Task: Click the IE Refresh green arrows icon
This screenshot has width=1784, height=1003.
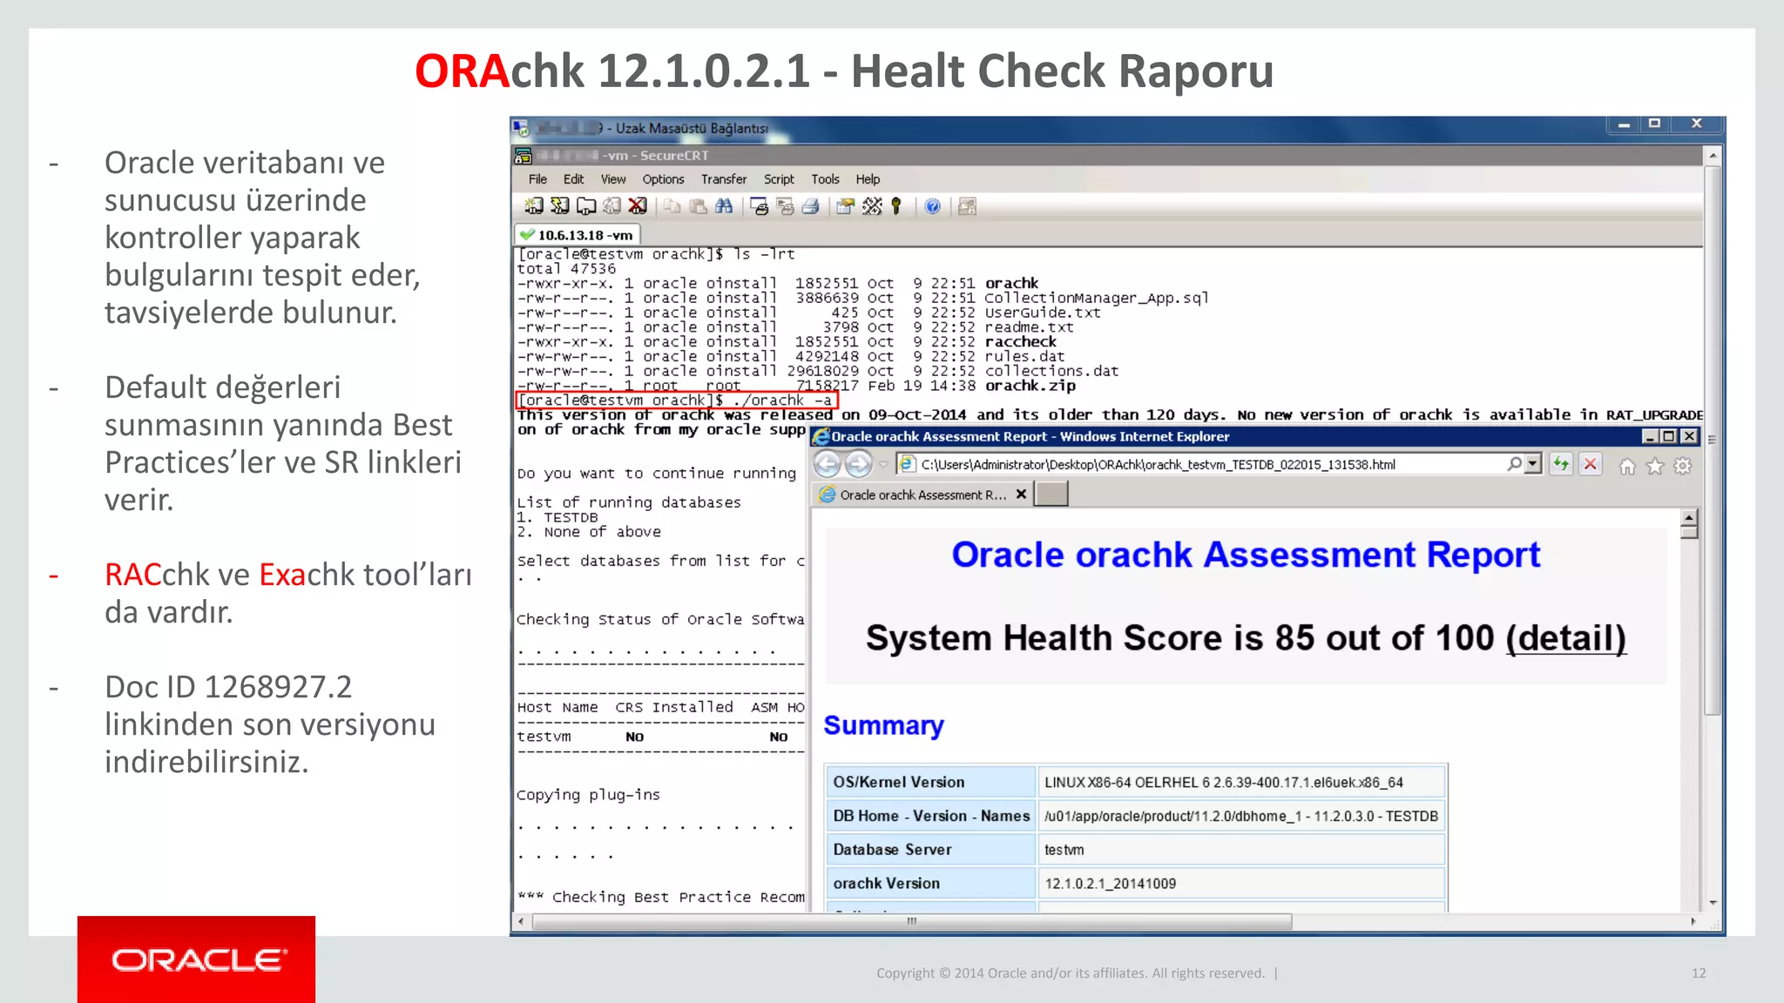Action: tap(1561, 464)
